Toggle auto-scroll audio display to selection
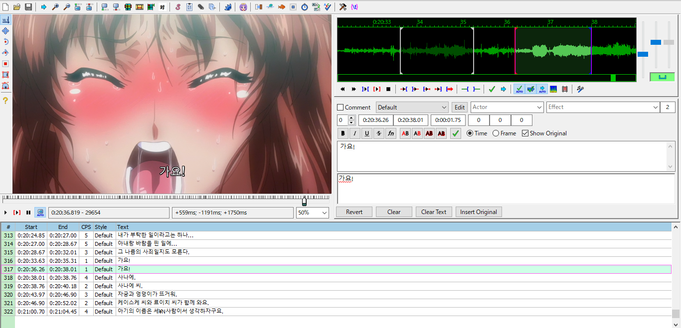The image size is (681, 328). [542, 89]
